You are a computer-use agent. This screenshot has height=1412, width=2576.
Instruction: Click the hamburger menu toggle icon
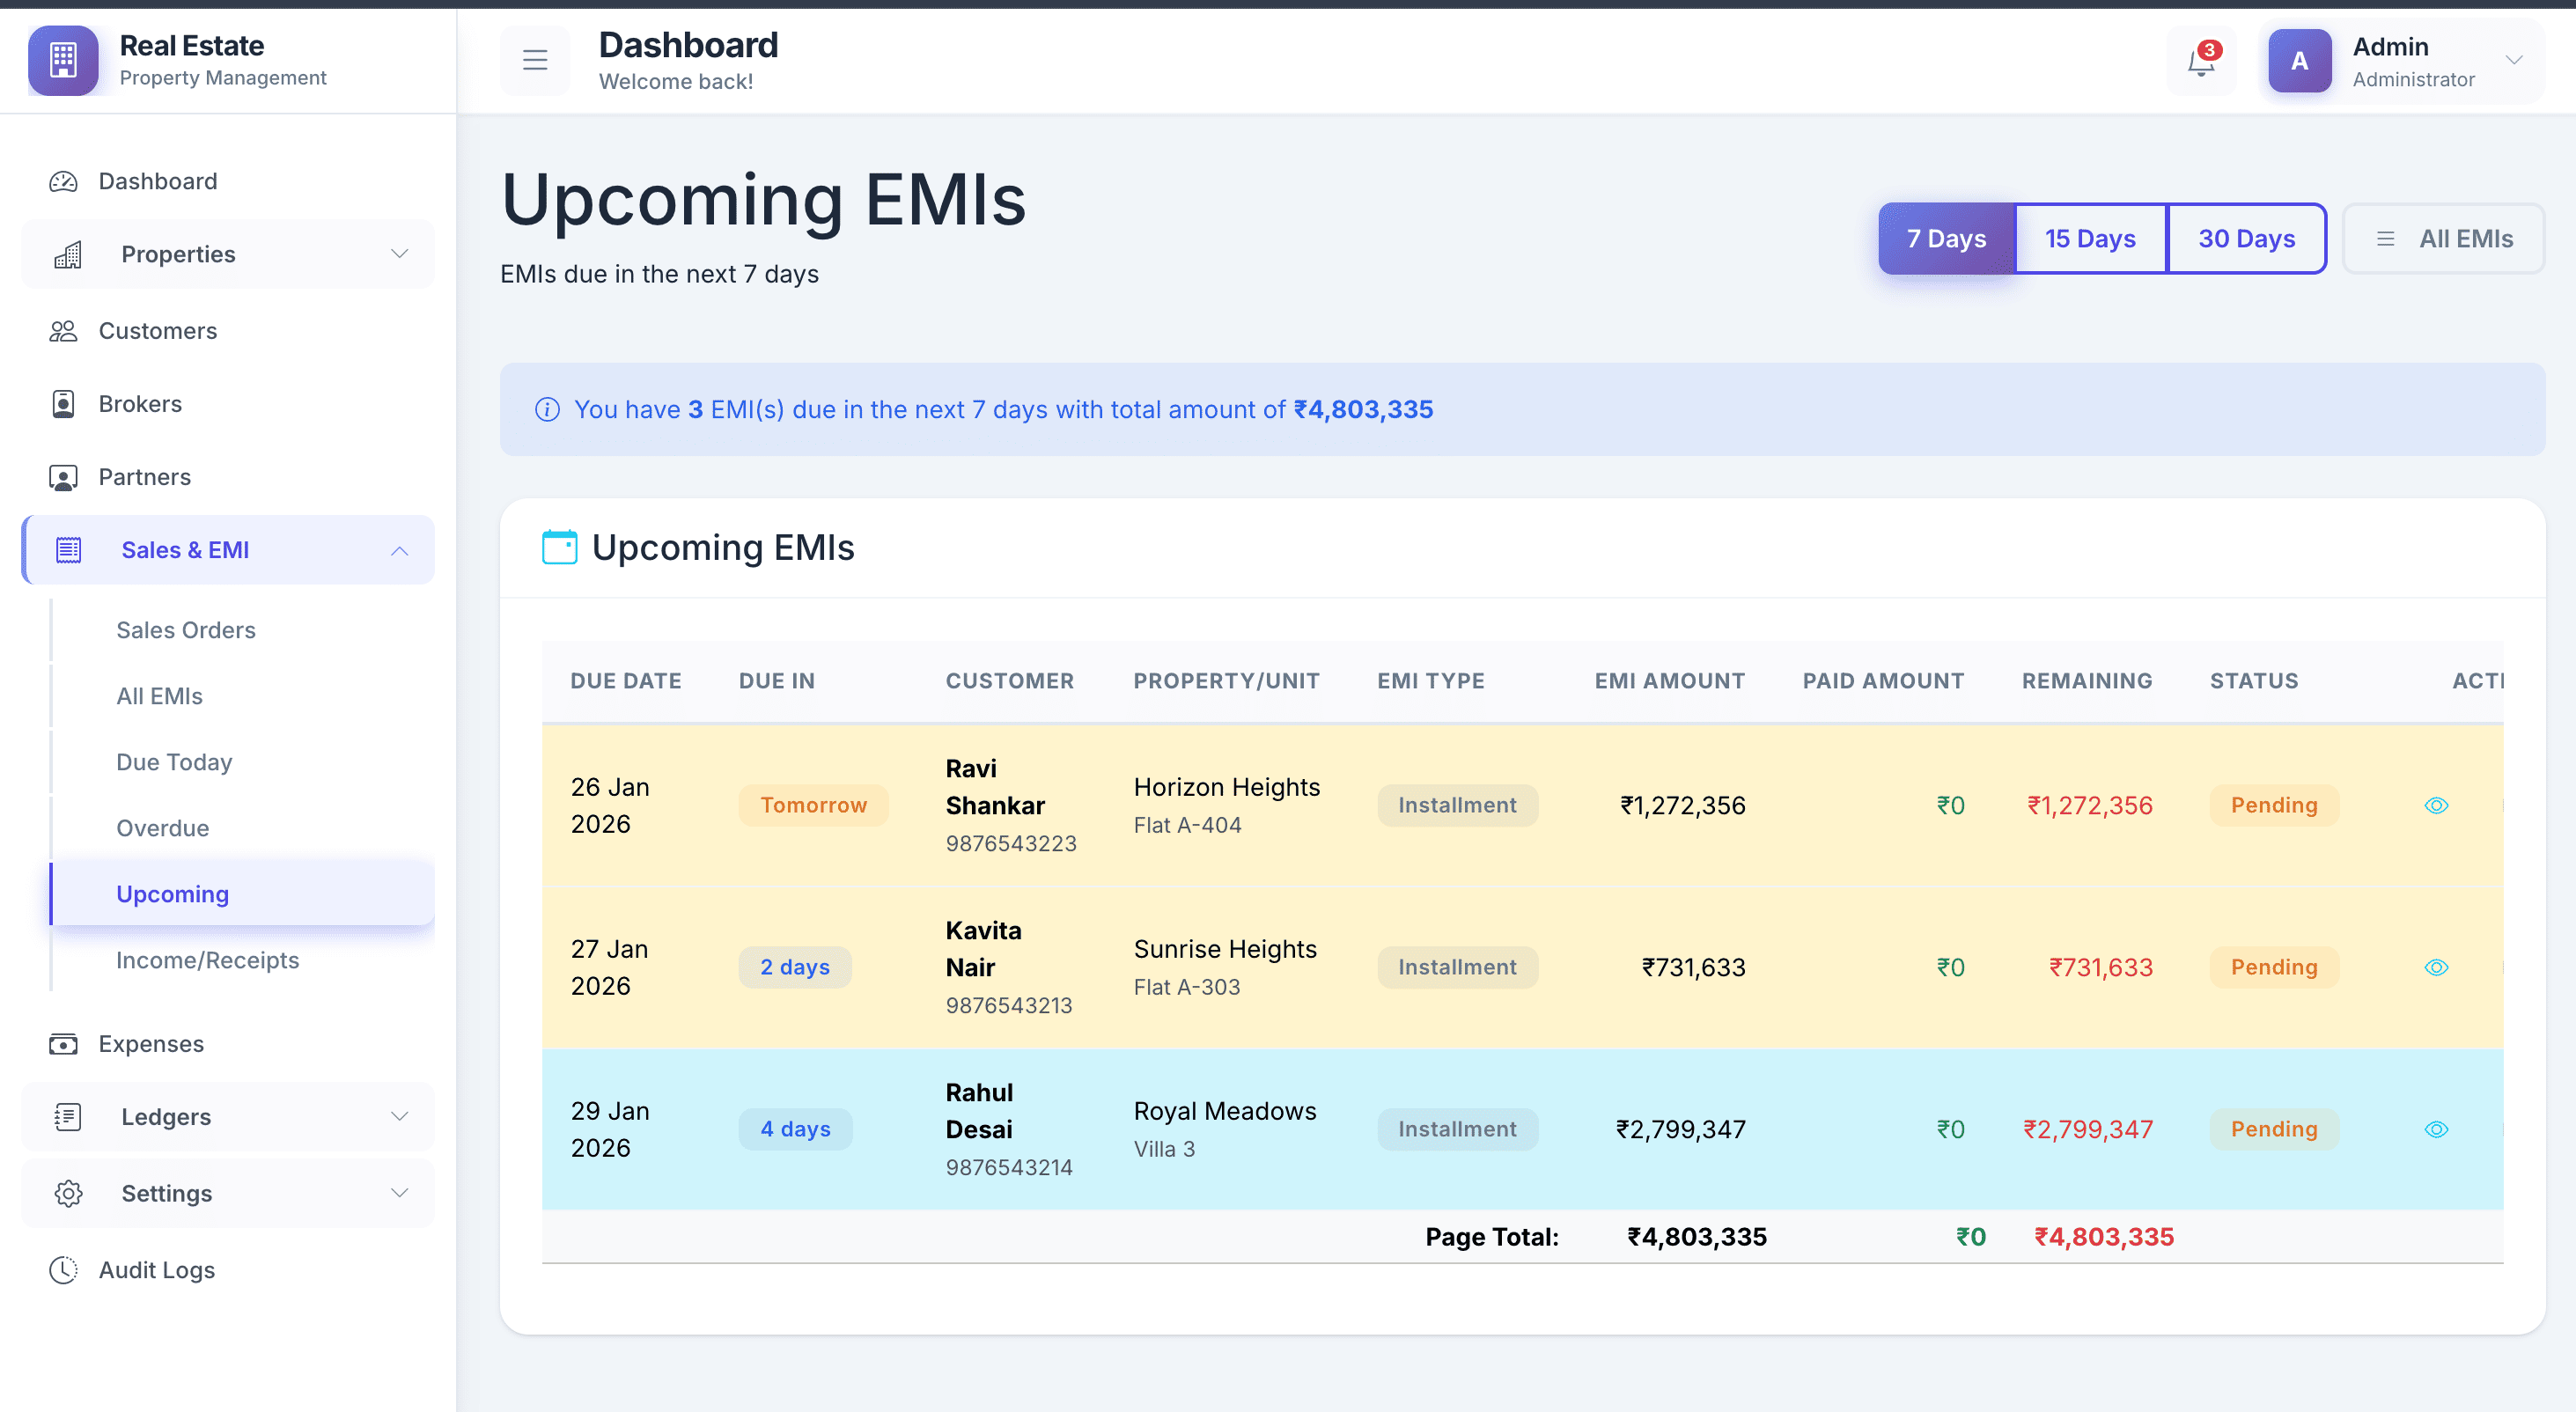(535, 60)
